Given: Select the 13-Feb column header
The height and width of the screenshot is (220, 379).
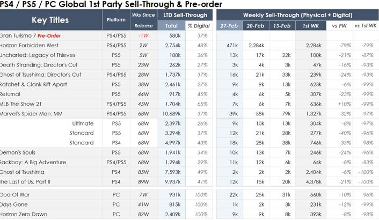Looking at the screenshot, I should [x=282, y=26].
